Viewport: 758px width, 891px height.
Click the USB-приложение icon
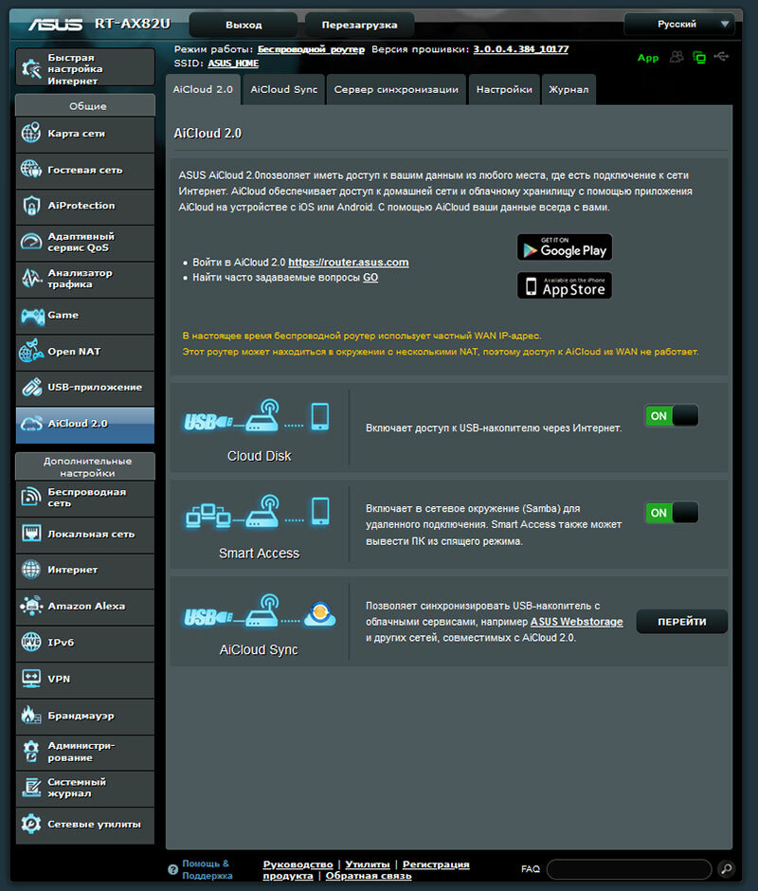click(32, 387)
